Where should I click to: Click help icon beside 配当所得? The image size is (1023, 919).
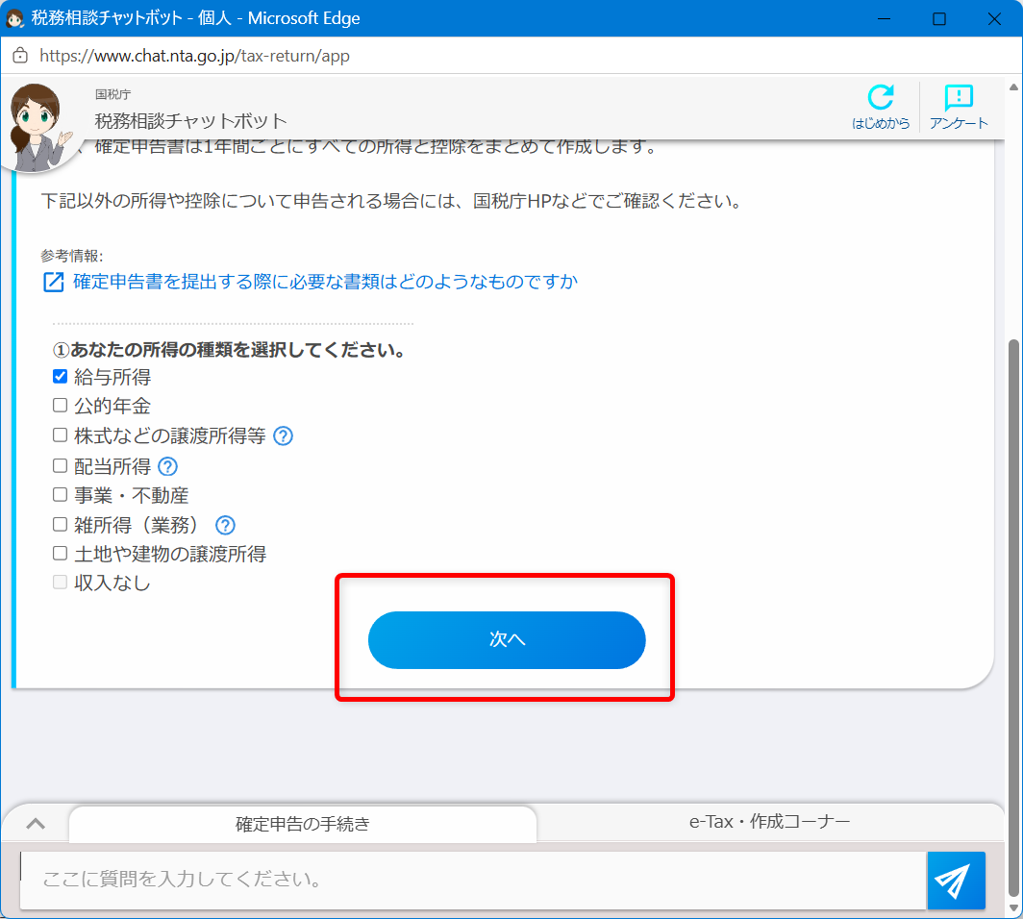click(x=167, y=466)
